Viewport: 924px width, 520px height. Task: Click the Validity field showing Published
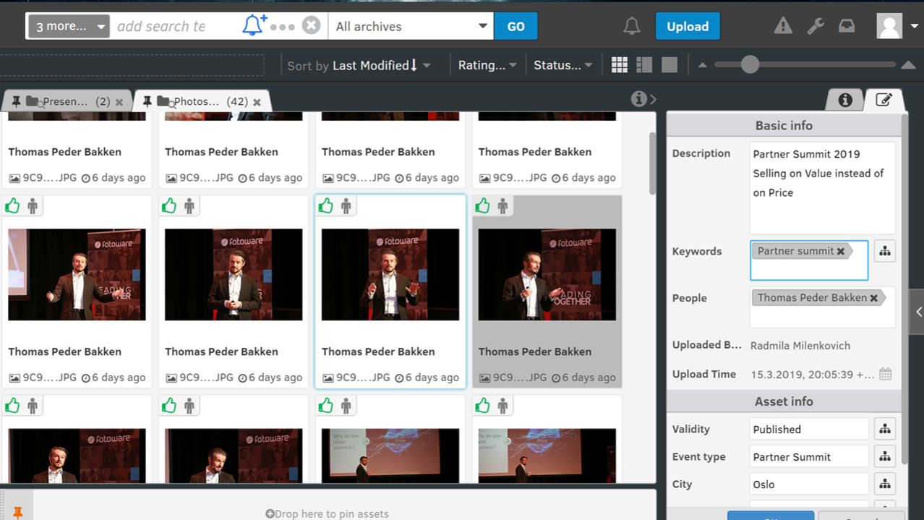809,429
